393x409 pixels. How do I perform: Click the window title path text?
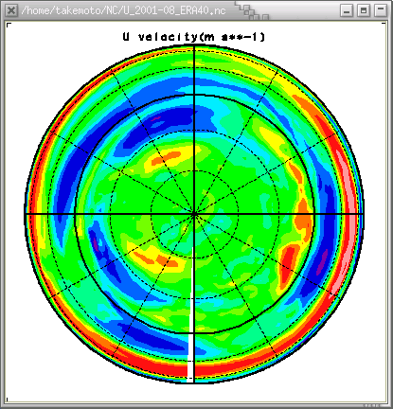pos(123,10)
